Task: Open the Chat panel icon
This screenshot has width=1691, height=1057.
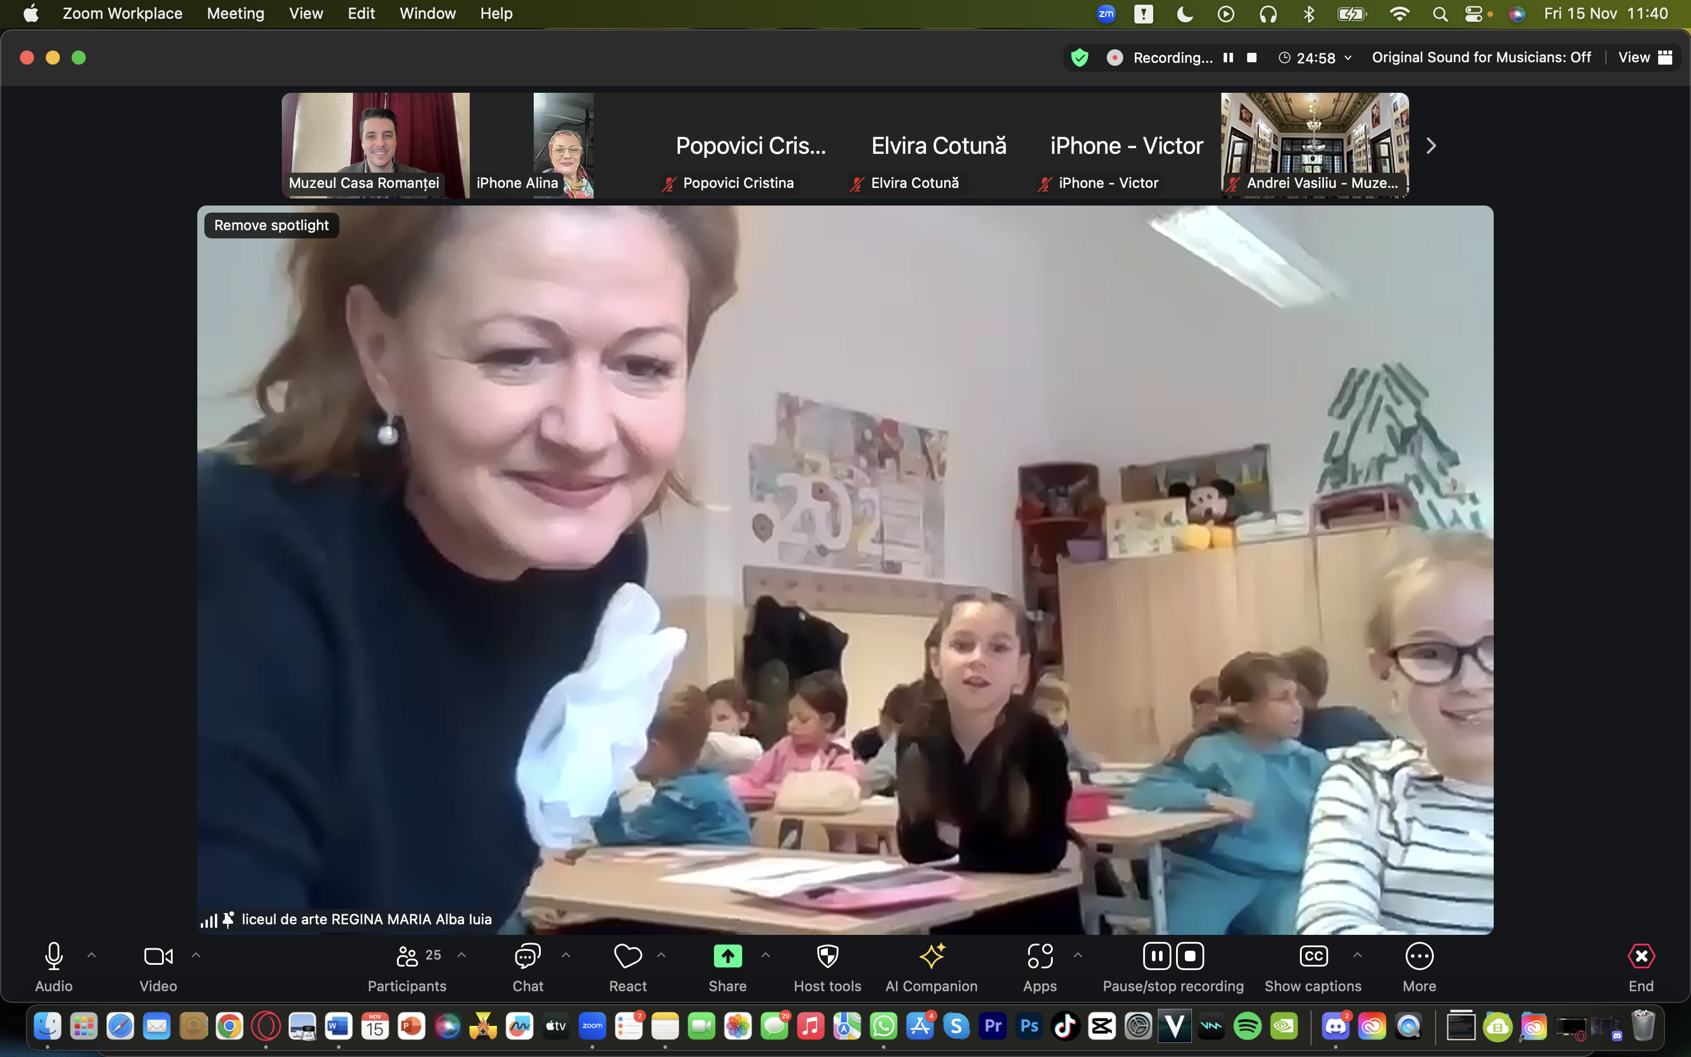Action: click(x=528, y=957)
